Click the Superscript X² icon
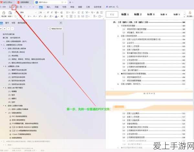Viewport: 194px width, 152px height. [x=40, y=16]
